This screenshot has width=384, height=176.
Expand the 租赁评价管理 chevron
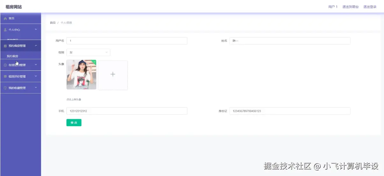tap(36, 76)
